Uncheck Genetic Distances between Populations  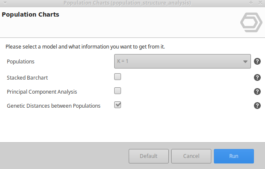click(x=118, y=105)
